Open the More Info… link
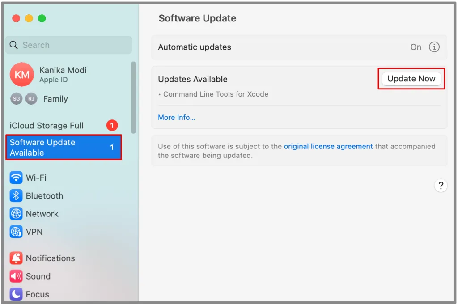Image resolution: width=458 pixels, height=305 pixels. click(x=177, y=118)
